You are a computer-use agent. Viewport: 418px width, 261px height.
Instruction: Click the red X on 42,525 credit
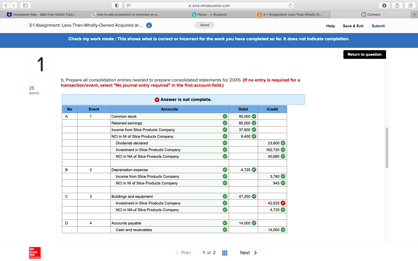coord(283,203)
